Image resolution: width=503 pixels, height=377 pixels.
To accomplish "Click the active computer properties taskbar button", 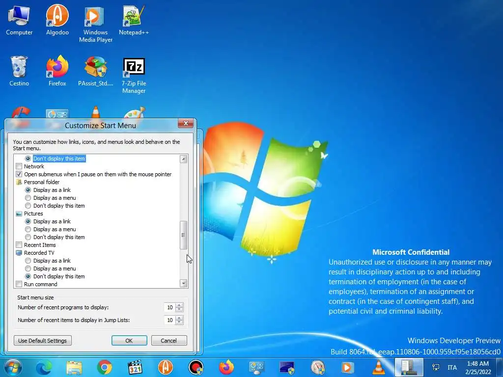I will tap(409, 367).
